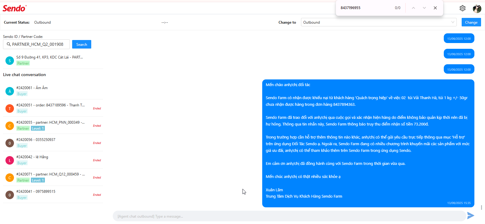This screenshot has width=485, height=224.
Task: Open avatar of conversation #2420055 HCM_PNN_000349
Action: pos(10,125)
